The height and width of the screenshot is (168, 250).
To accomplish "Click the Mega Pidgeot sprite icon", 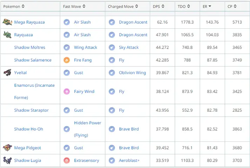I will tap(7, 148).
